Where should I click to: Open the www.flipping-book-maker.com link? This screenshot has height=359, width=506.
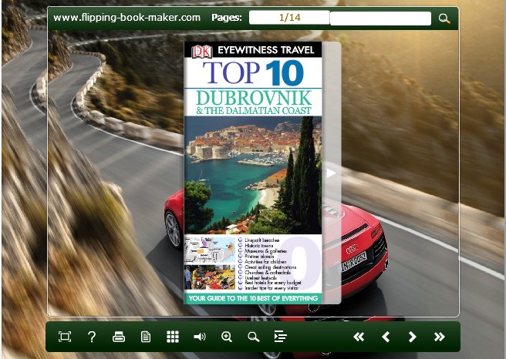pos(126,18)
